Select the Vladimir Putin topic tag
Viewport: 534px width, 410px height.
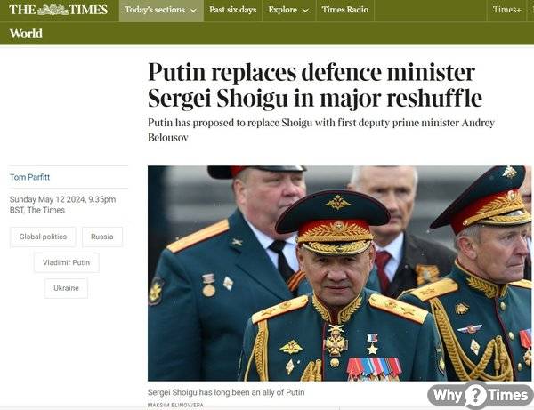tap(67, 262)
